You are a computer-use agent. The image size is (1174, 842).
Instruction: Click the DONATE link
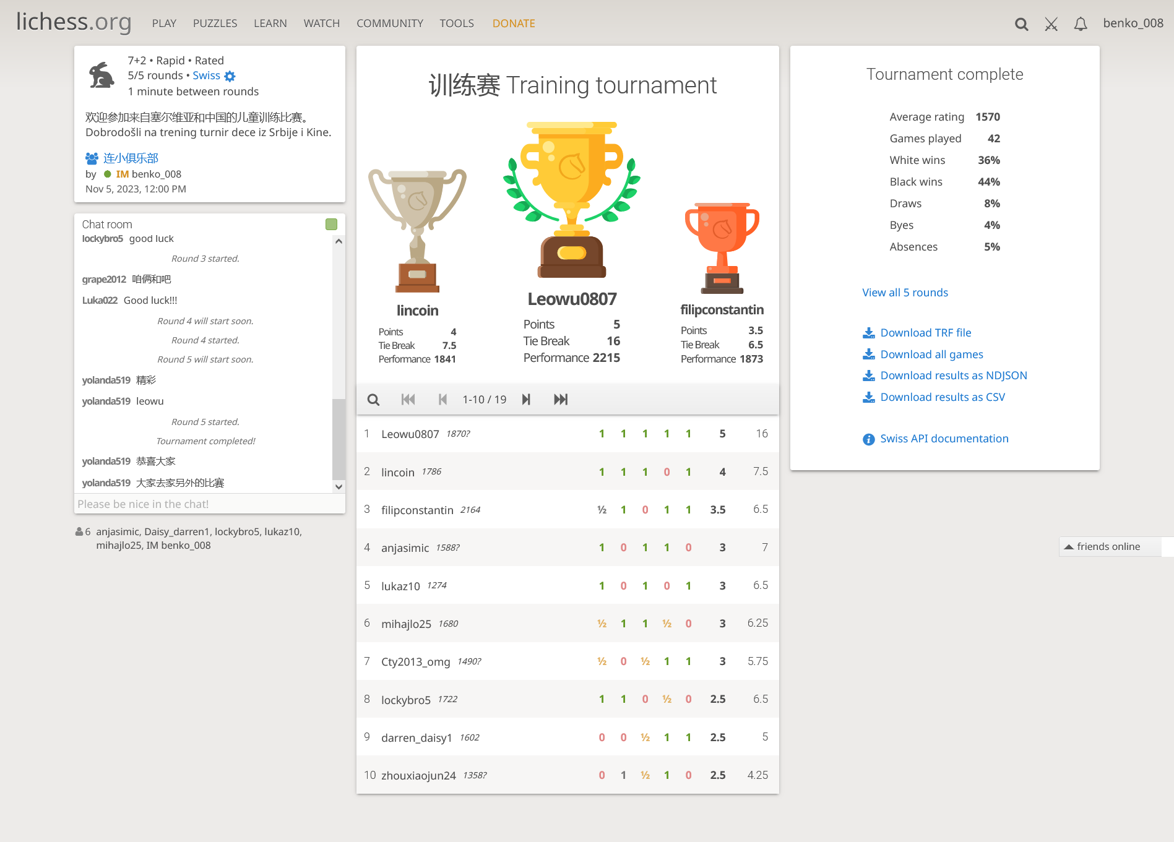(x=514, y=24)
